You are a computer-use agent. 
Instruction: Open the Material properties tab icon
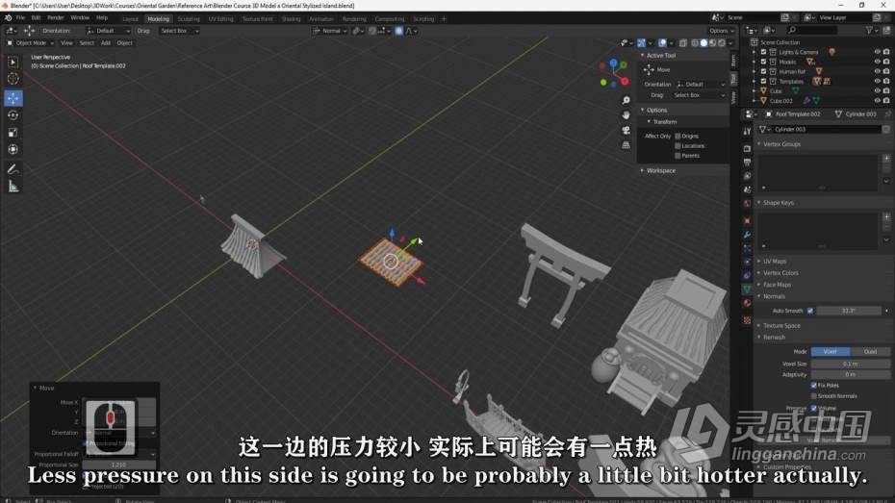747,303
